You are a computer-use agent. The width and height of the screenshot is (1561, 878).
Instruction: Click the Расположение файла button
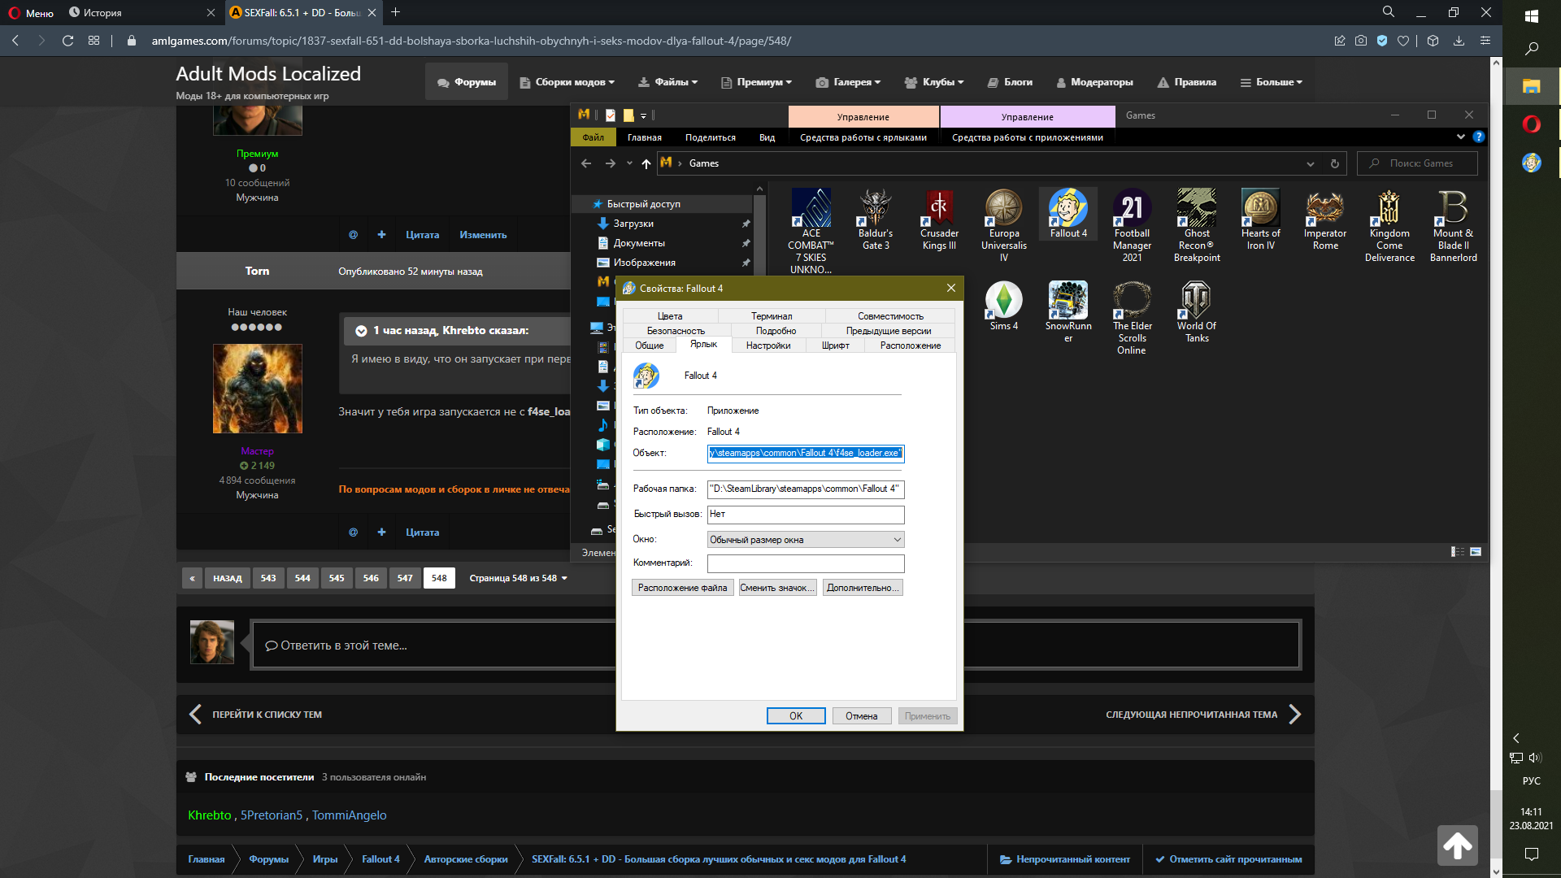(x=682, y=588)
